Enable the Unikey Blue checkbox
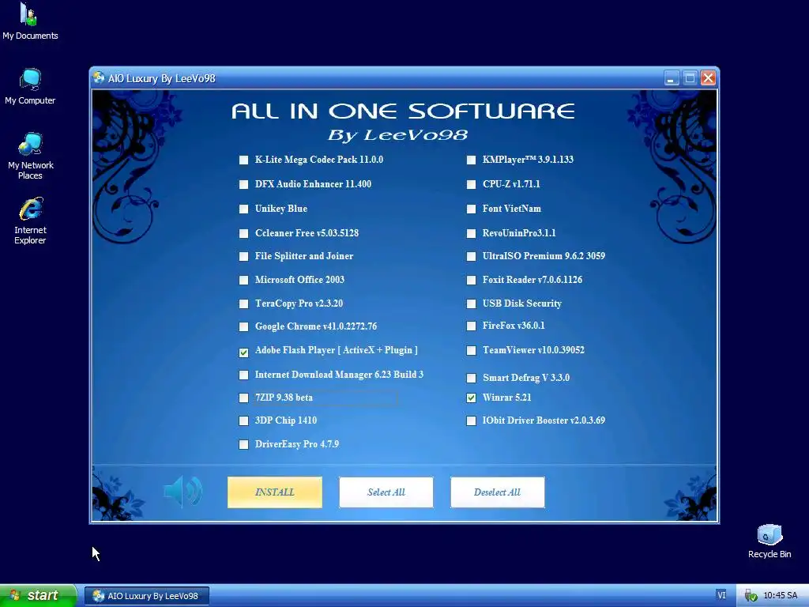Screen dimensions: 809x607 click(x=243, y=209)
